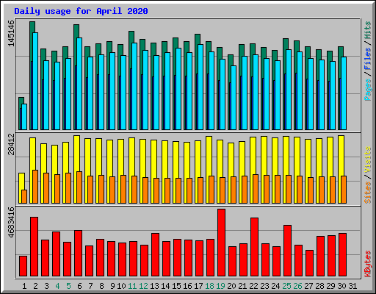This screenshot has width=376, height=294.
Task: Click the cyan Files bar for day 2
Action: pyautogui.click(x=35, y=81)
